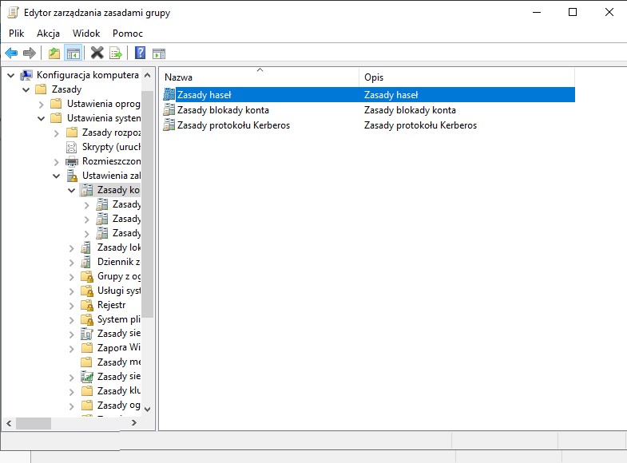Click the Delete (X) toolbar icon
627x463 pixels.
click(x=97, y=53)
